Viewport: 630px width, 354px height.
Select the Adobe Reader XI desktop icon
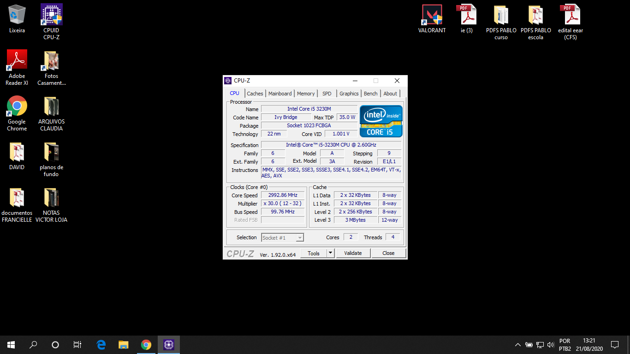point(17,67)
